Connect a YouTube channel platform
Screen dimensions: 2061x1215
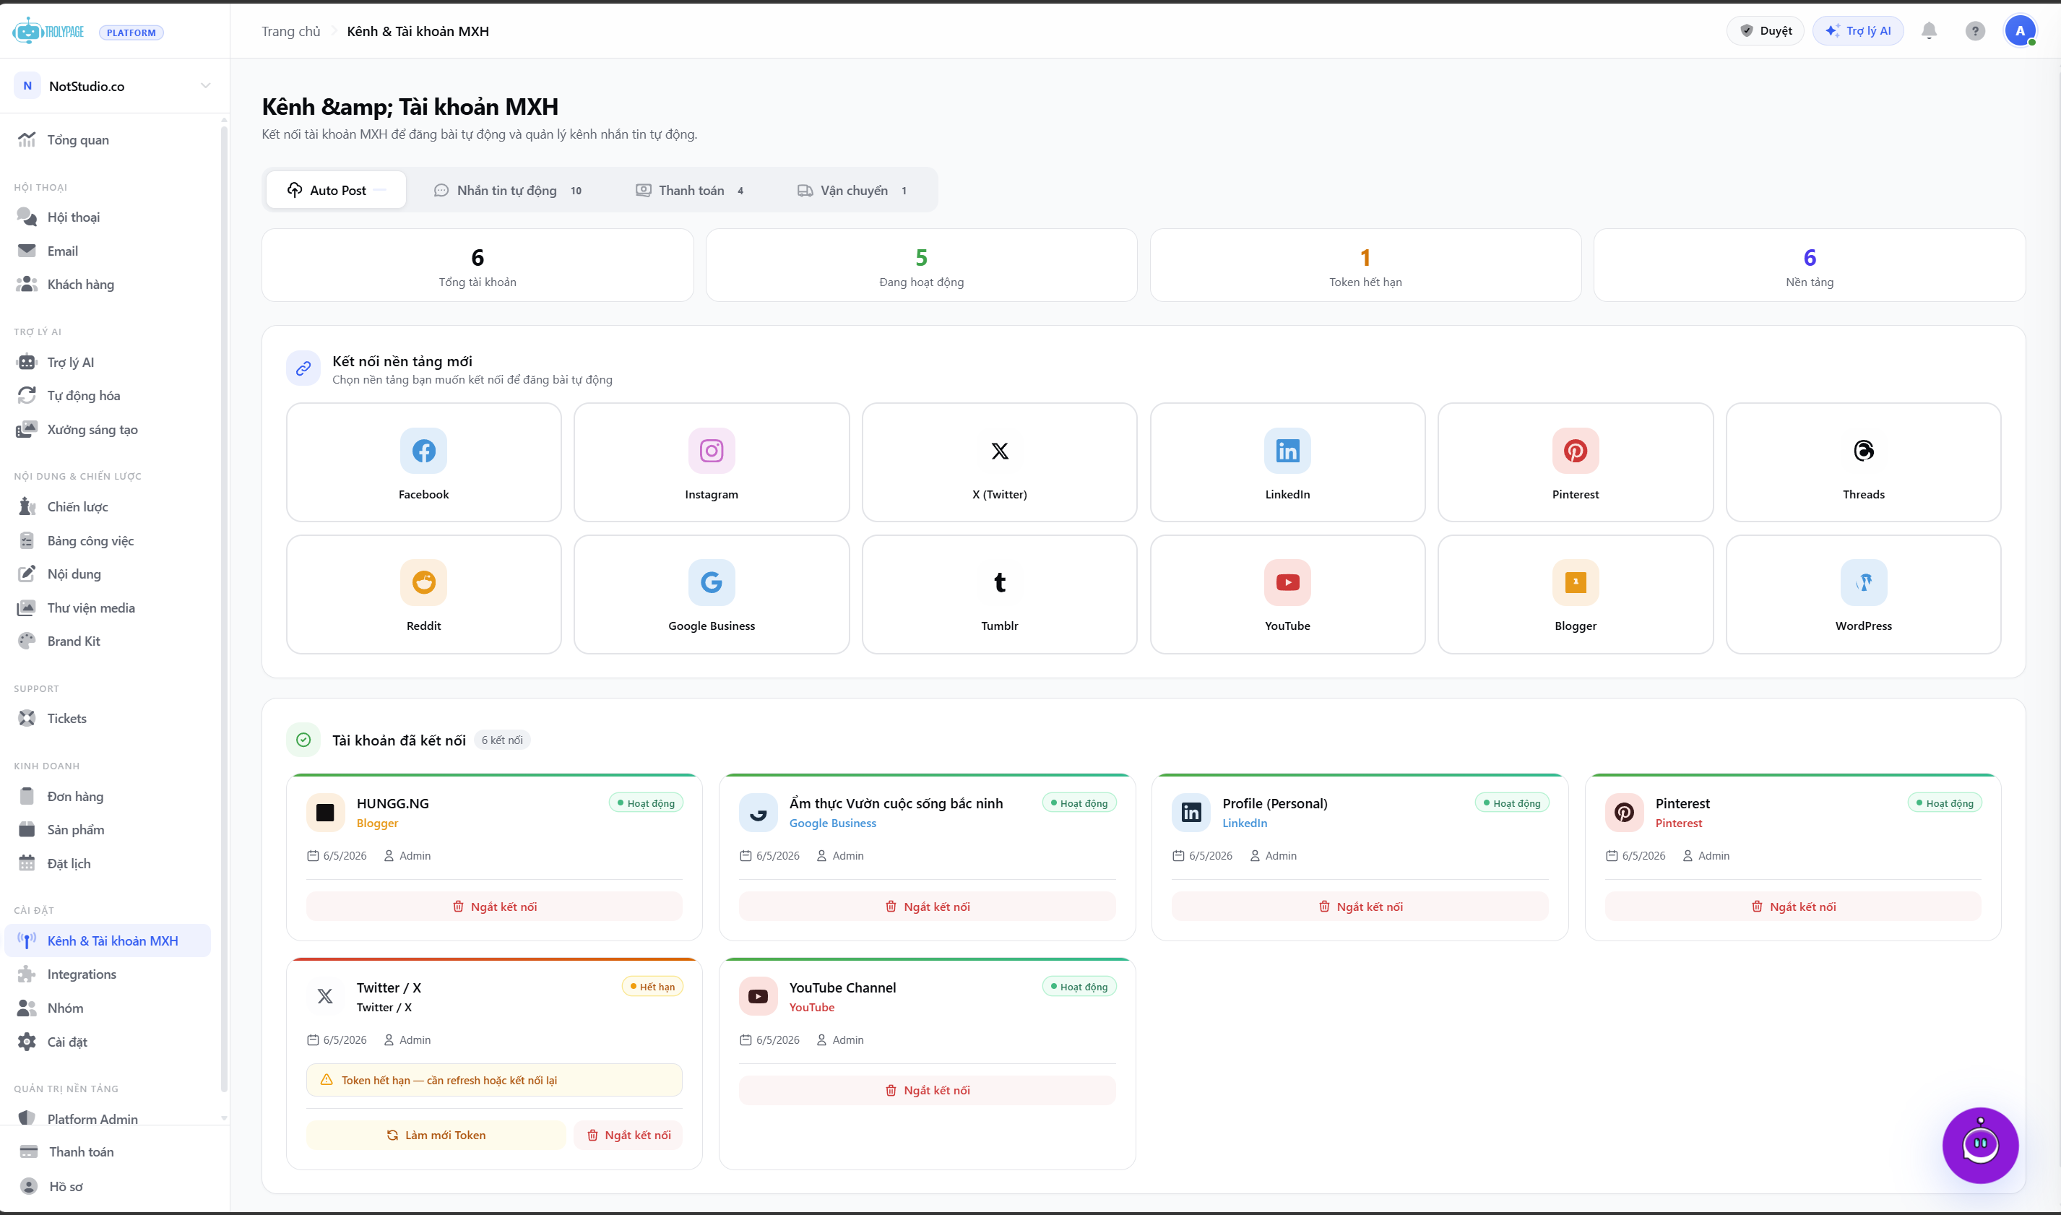pyautogui.click(x=1287, y=594)
